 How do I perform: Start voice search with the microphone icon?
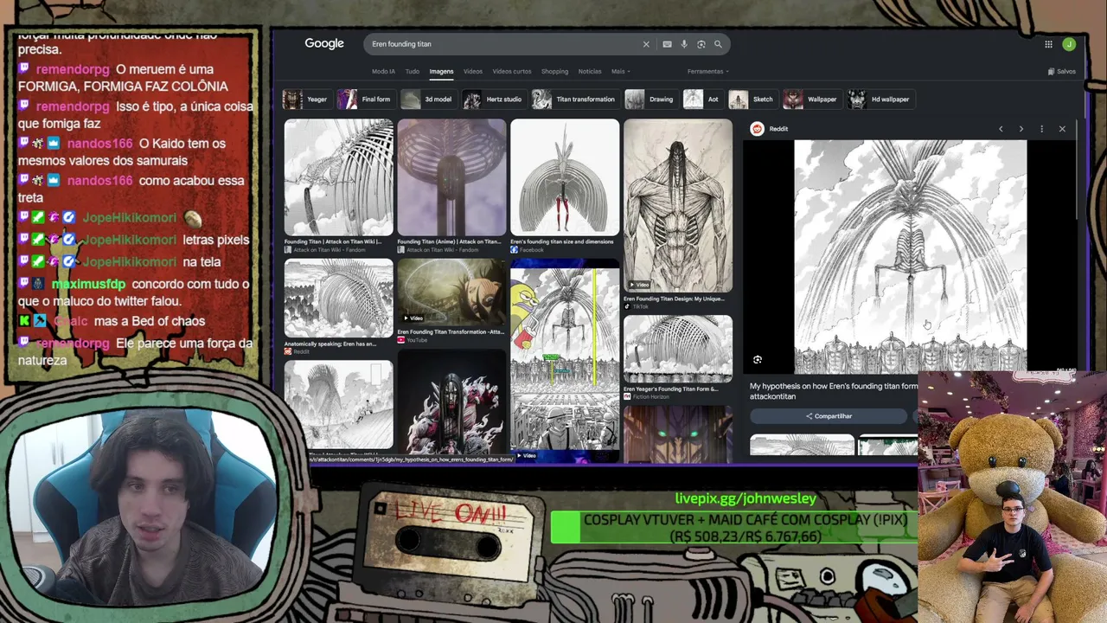[684, 44]
